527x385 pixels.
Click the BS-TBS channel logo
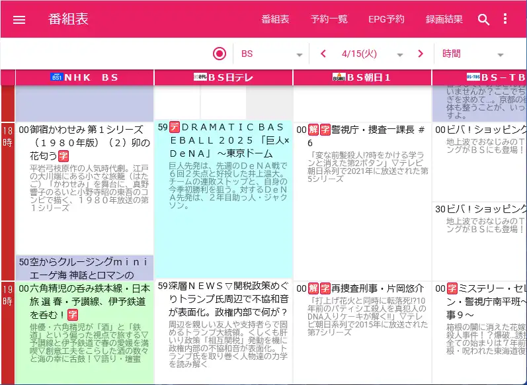473,77
